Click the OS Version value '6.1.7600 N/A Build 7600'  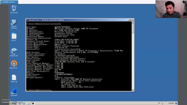tap(67, 30)
